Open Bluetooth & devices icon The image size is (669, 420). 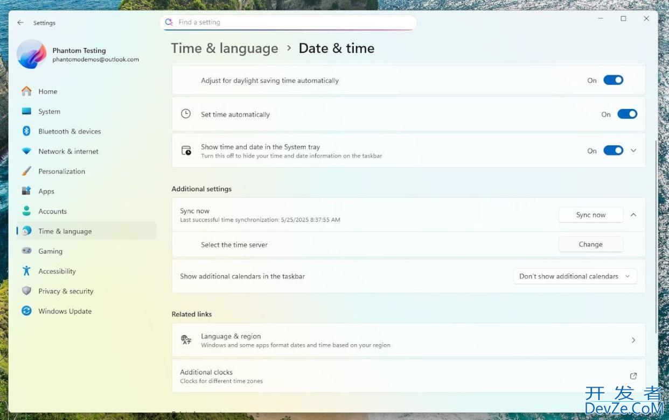click(x=26, y=131)
